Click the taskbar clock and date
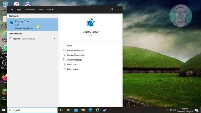 185,110
